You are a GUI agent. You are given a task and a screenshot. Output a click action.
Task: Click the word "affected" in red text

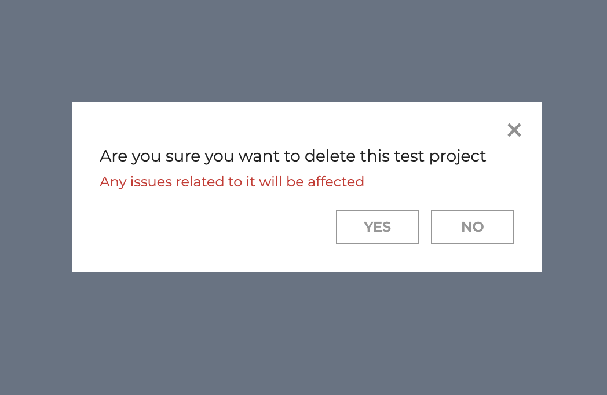point(335,181)
